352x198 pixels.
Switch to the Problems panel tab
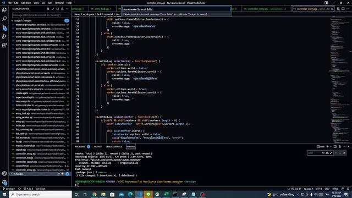(x=80, y=147)
